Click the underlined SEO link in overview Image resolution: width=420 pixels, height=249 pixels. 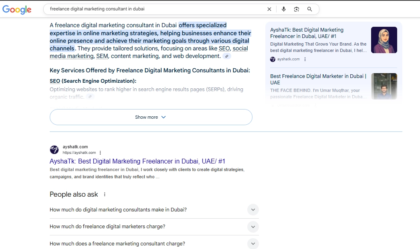[x=224, y=49]
